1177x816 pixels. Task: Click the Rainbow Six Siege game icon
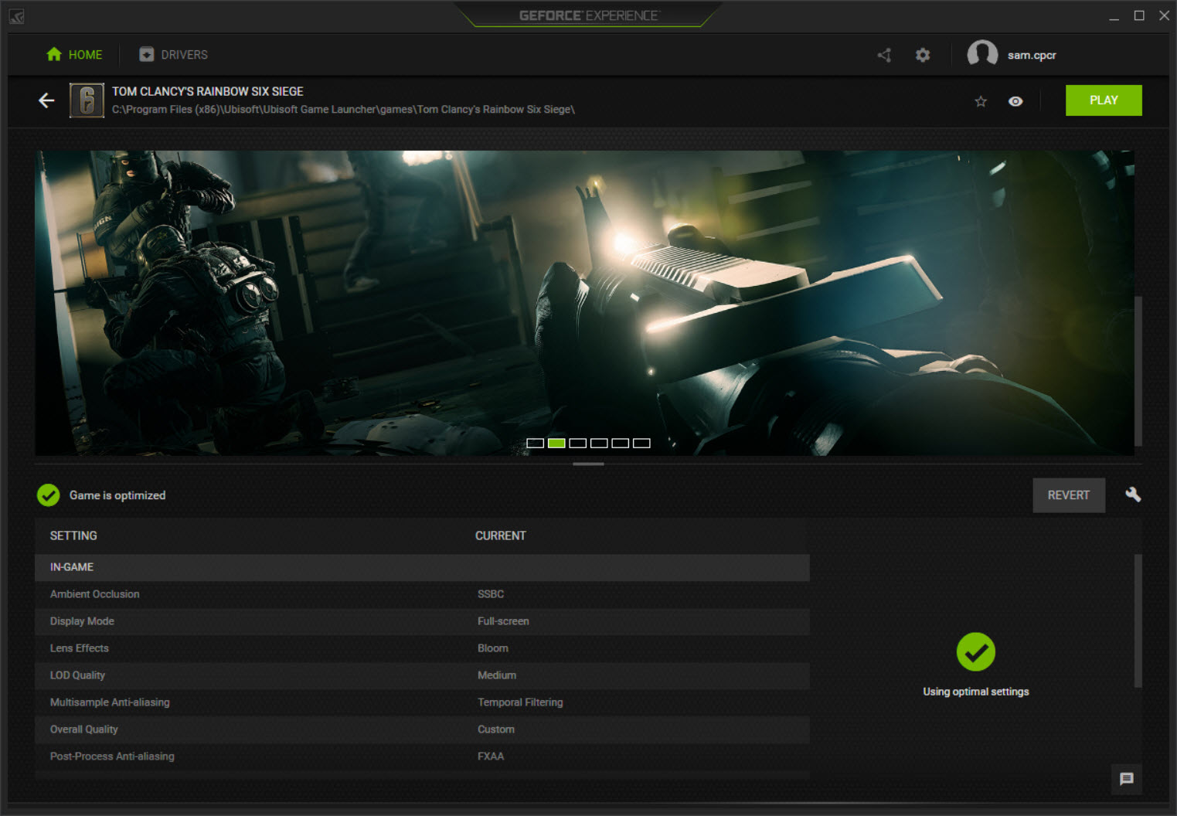coord(87,100)
